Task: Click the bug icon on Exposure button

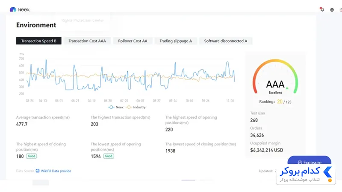Action: [x=300, y=163]
